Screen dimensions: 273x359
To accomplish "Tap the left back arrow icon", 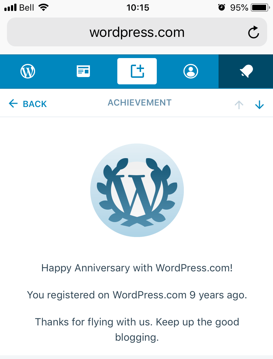I will [x=13, y=104].
